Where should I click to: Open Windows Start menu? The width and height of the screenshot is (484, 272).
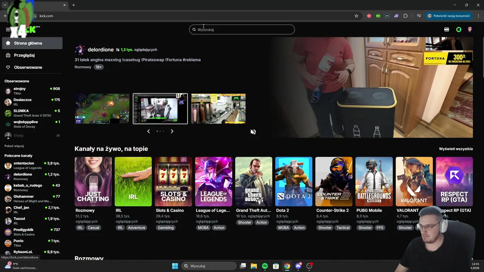click(175, 266)
